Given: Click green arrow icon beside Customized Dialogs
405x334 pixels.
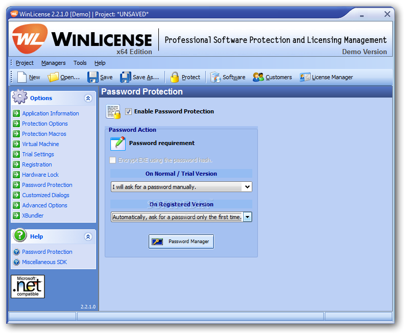Looking at the screenshot, I should pos(16,195).
